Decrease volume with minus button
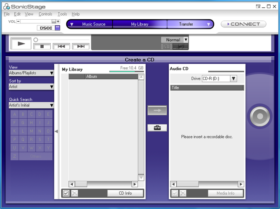The image size is (280, 209). click(18, 21)
